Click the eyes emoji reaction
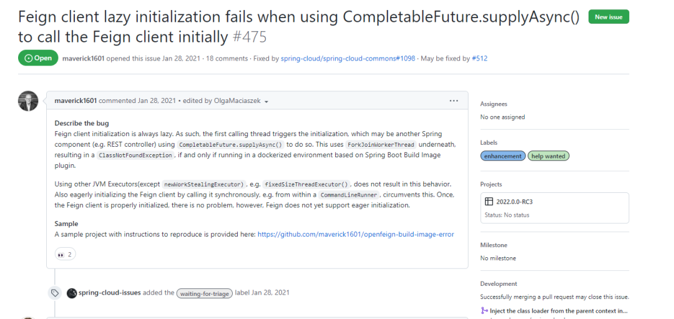 pos(65,254)
